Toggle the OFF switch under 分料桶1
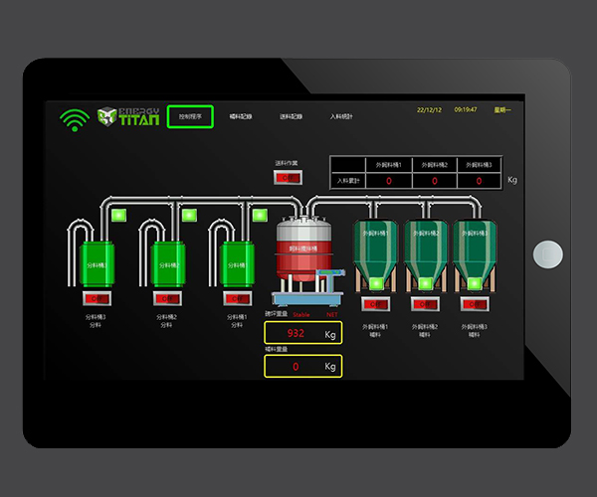This screenshot has height=497, width=597. (237, 298)
